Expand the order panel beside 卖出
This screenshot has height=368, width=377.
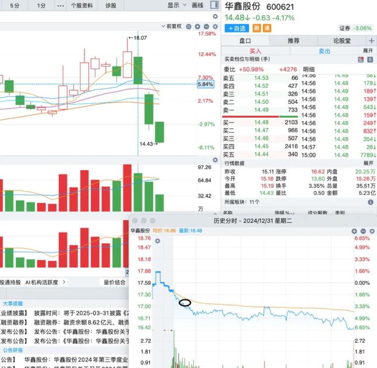click(x=368, y=51)
